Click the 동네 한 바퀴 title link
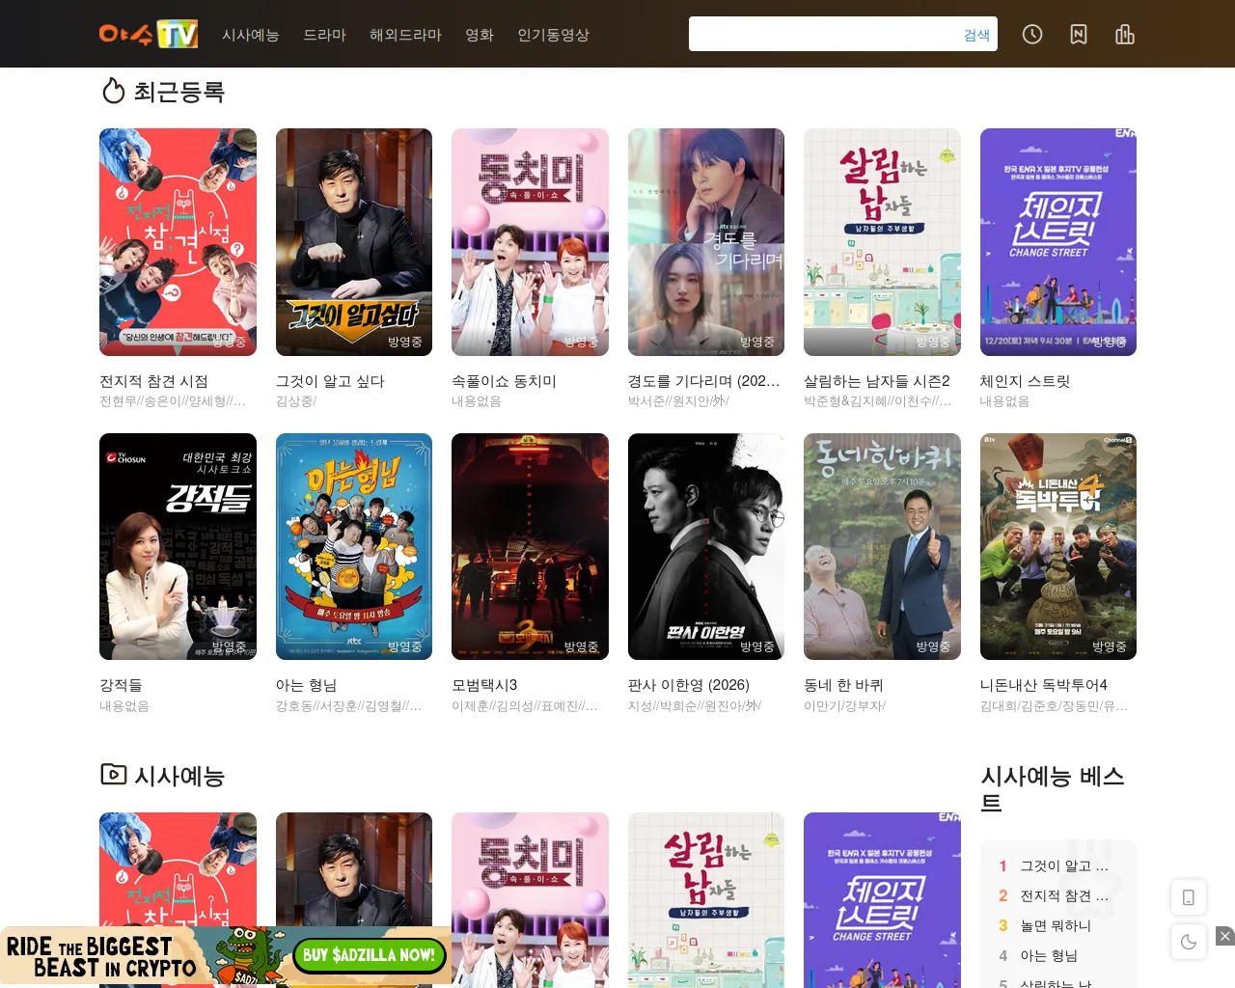 coord(843,685)
